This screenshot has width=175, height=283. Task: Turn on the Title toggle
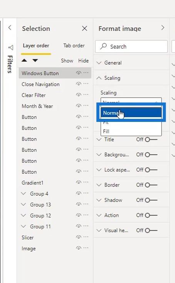[x=151, y=140]
